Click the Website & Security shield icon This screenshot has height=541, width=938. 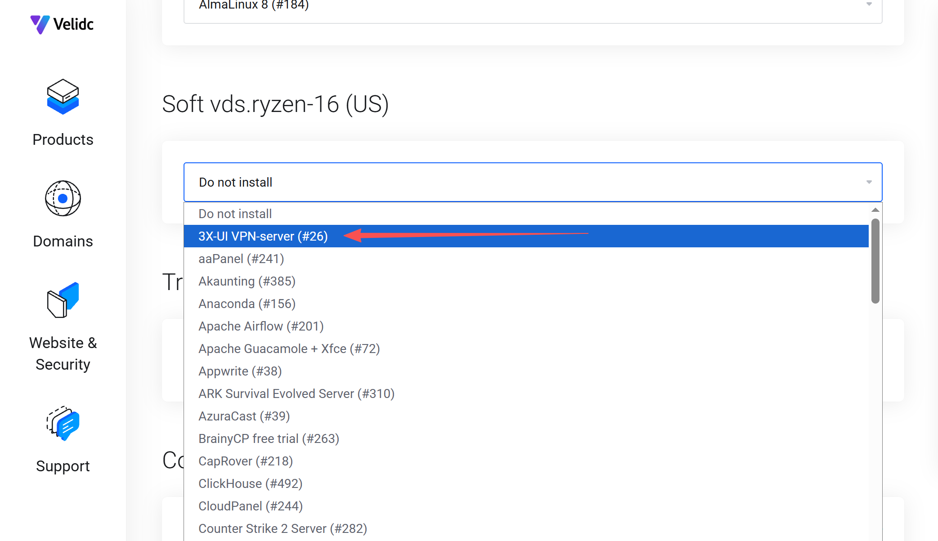(63, 300)
